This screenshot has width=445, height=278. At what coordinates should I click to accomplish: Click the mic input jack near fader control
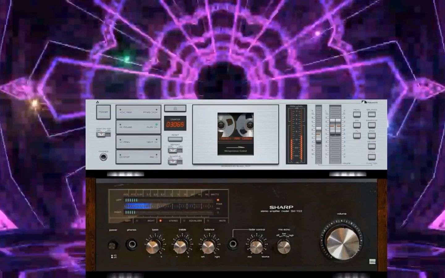click(233, 244)
